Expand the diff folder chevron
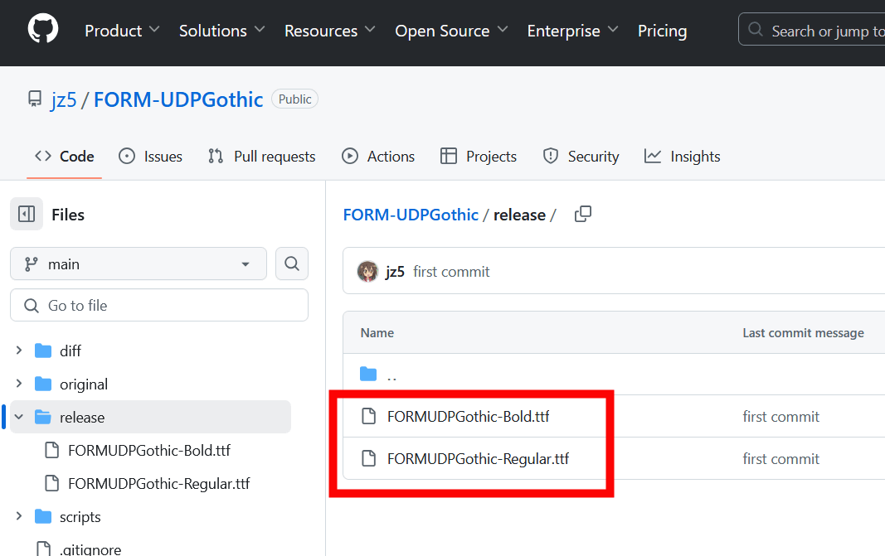Screen dimensions: 885x556 point(19,351)
